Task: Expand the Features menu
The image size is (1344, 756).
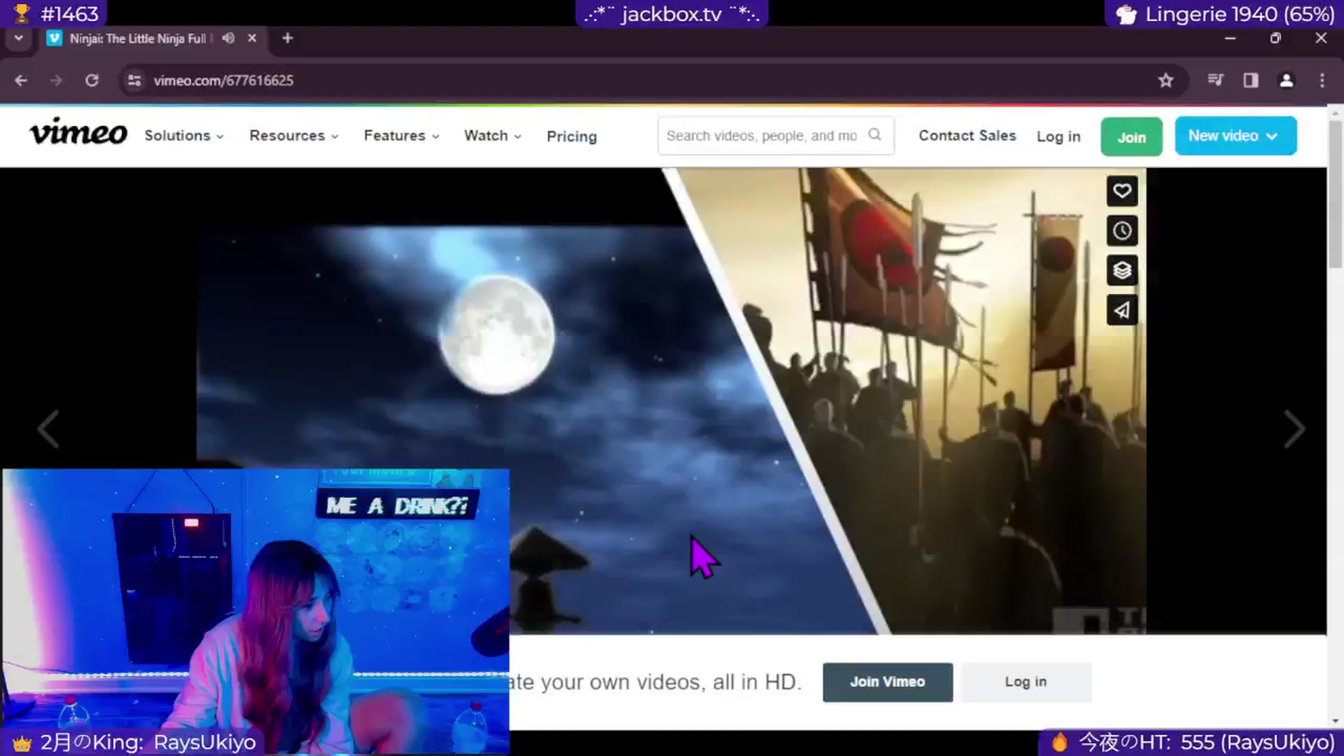Action: tap(402, 136)
